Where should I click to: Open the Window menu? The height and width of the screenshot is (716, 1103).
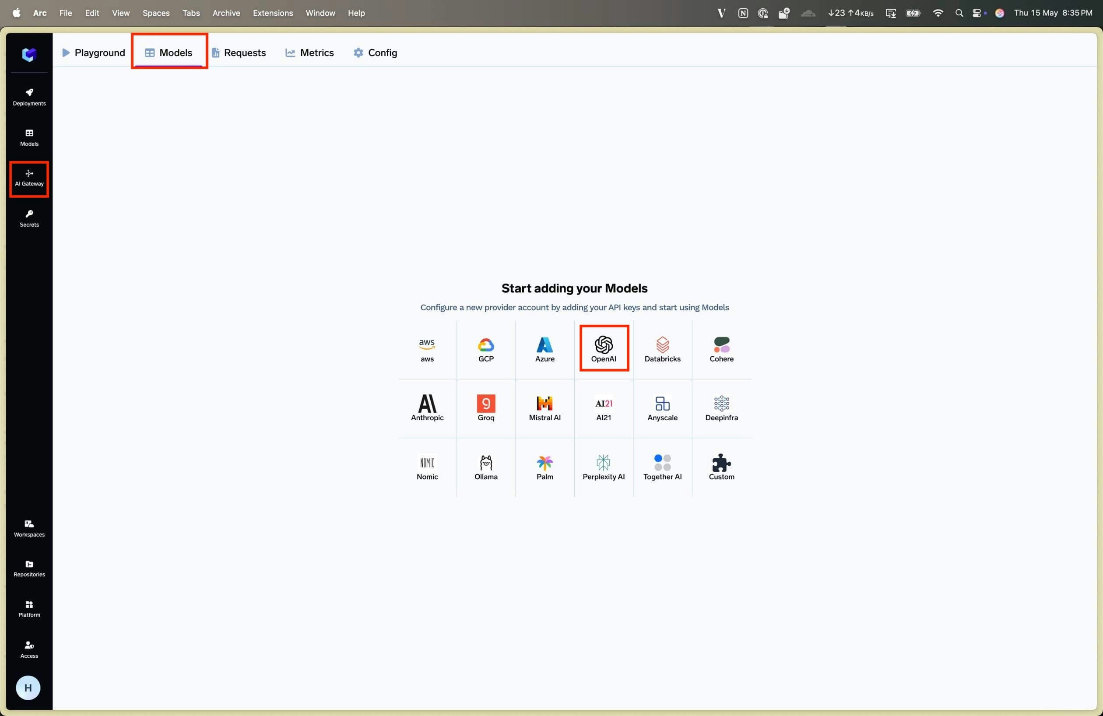coord(320,13)
